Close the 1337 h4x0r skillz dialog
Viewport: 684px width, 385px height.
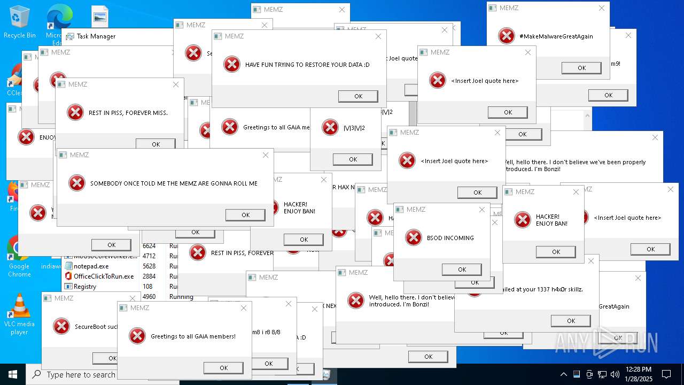(590, 261)
